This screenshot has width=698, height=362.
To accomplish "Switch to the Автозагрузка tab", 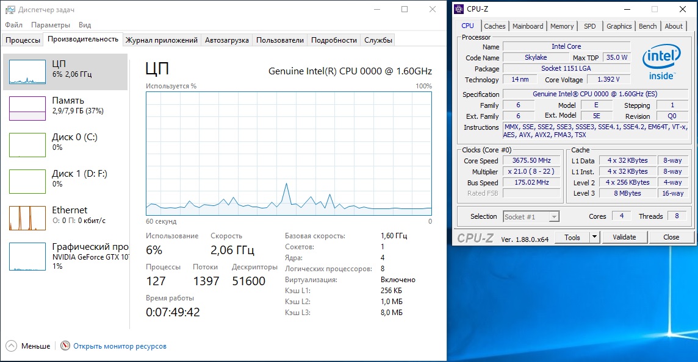I will pos(226,40).
